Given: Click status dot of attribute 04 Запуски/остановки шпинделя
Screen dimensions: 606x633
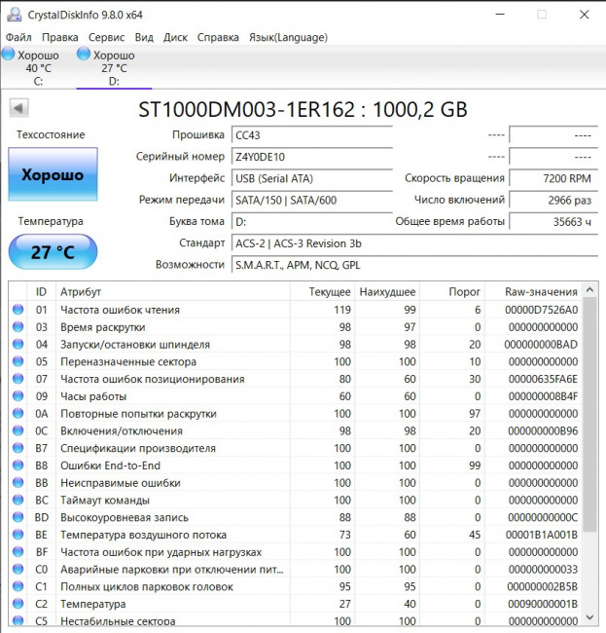Looking at the screenshot, I should point(18,344).
